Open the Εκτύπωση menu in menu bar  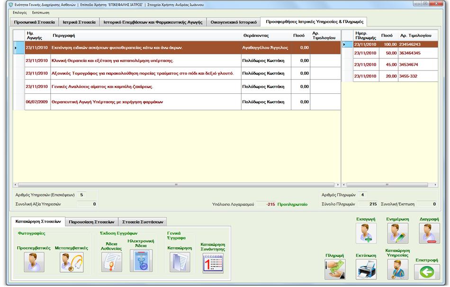click(x=41, y=12)
